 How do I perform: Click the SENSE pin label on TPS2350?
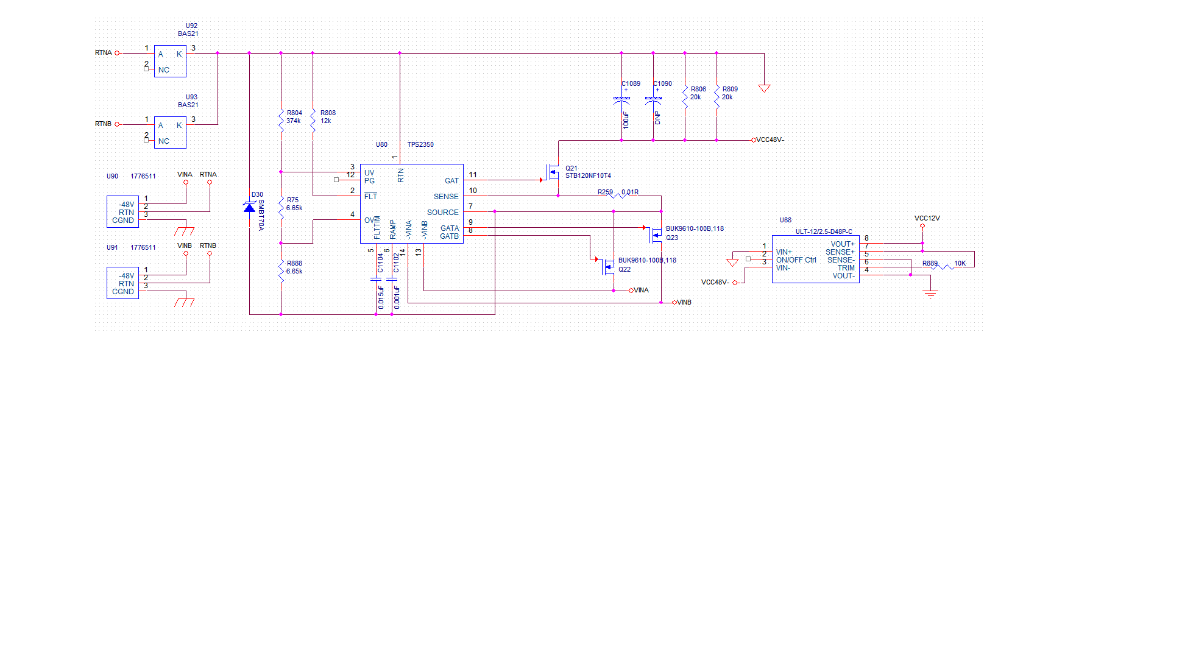tap(446, 197)
